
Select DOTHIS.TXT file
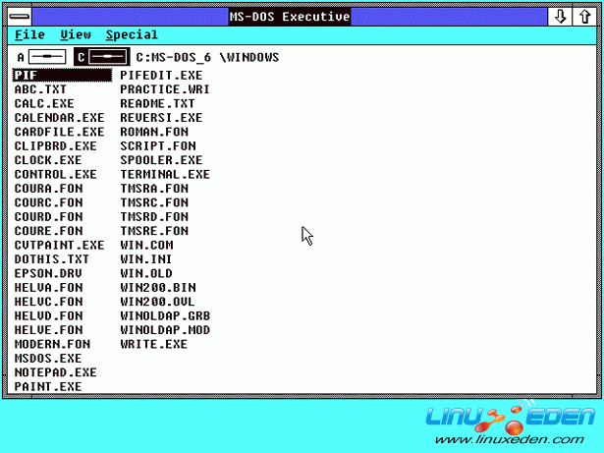click(52, 259)
